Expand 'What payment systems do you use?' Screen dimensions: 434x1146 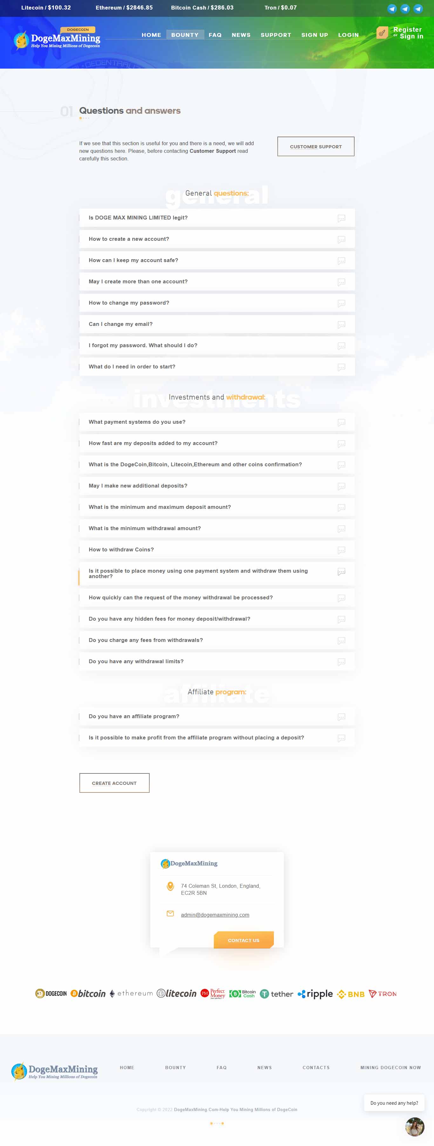[x=217, y=422]
